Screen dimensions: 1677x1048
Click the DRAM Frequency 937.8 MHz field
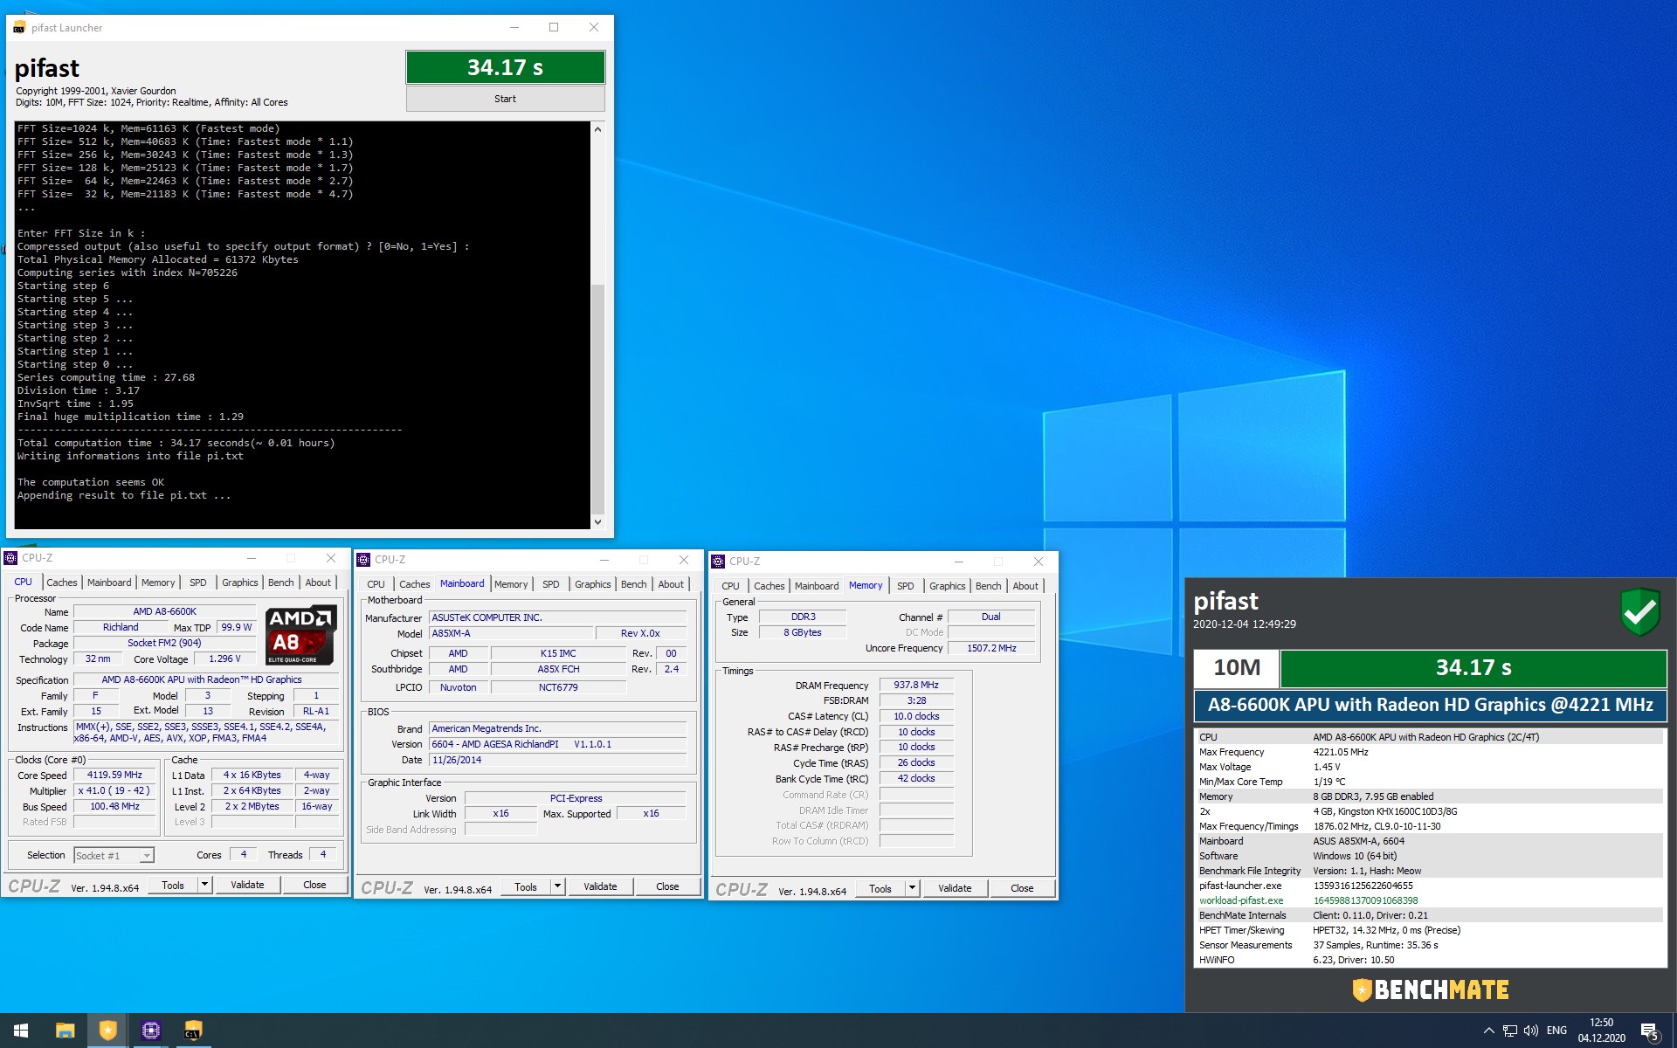916,686
